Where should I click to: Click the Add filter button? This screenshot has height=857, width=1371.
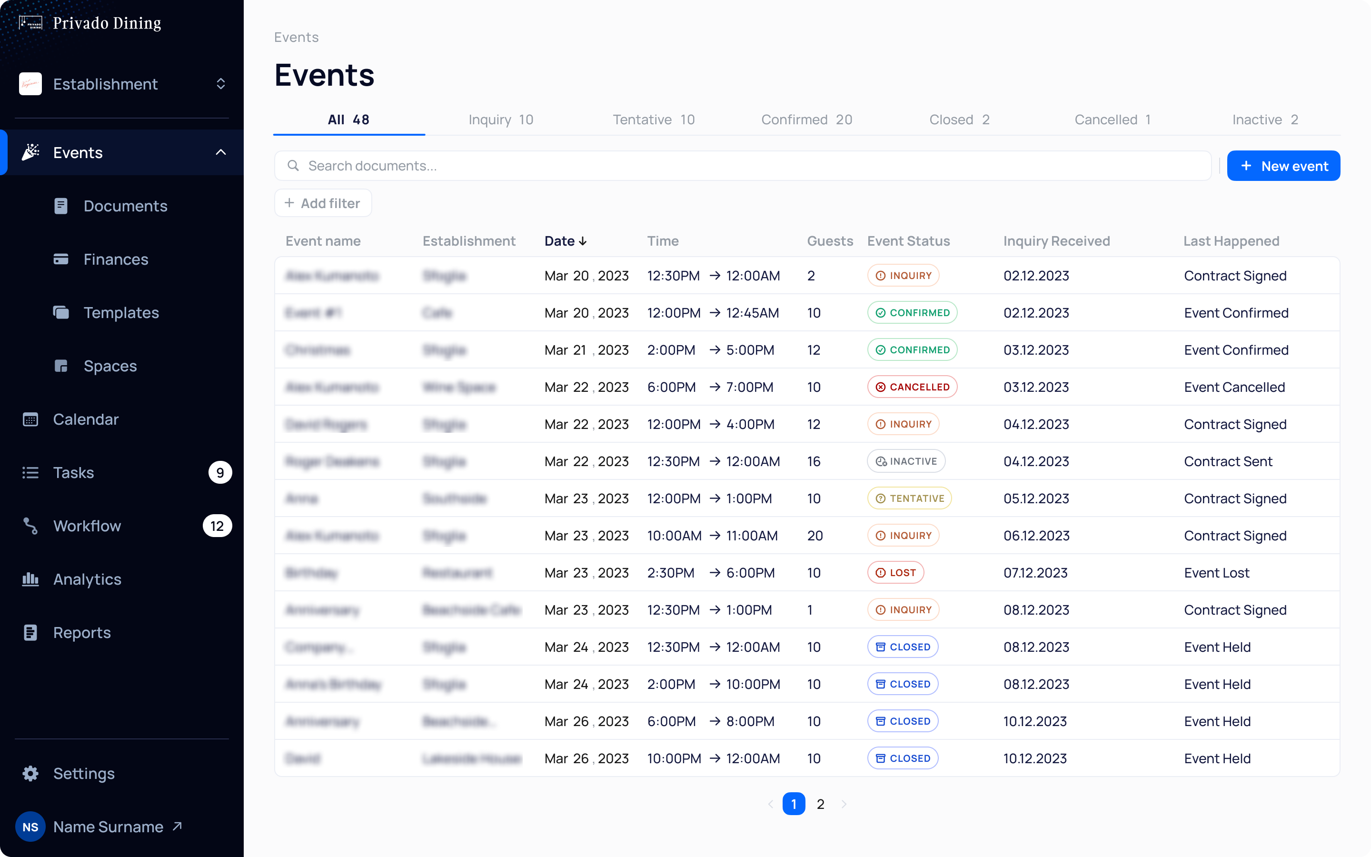[323, 203]
